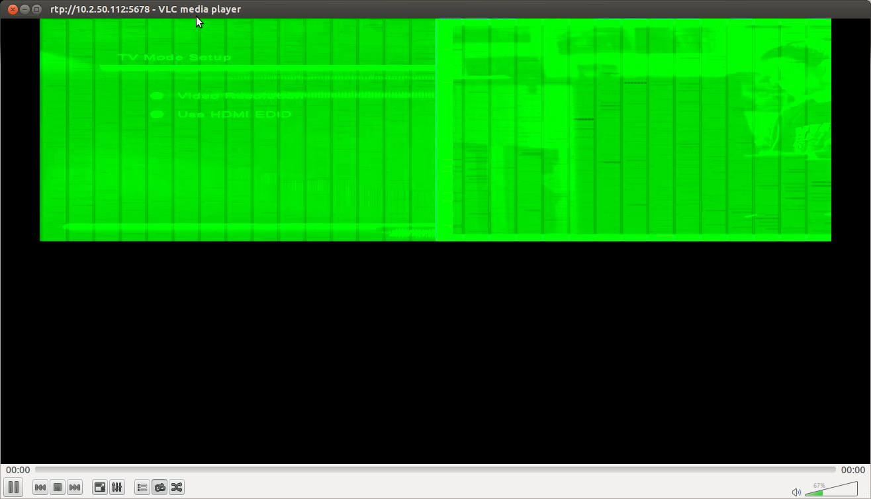
Task: Click 'Use HDMI EDID' text in video
Action: (234, 114)
